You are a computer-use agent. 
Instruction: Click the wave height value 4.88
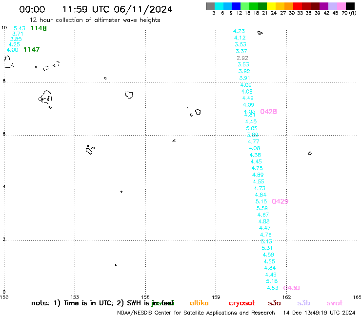click(x=264, y=221)
